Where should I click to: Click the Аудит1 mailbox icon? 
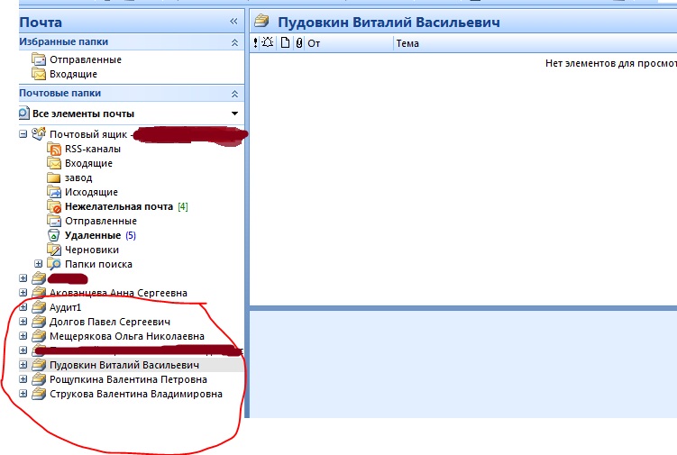click(x=39, y=307)
